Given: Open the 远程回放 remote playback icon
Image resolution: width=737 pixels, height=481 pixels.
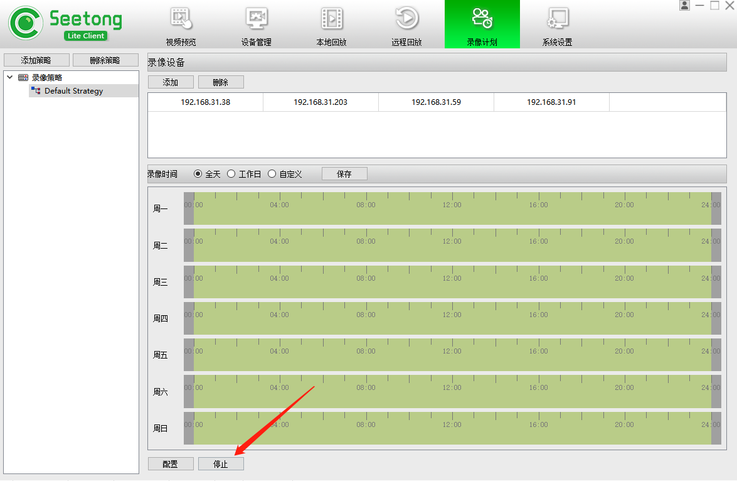Looking at the screenshot, I should pos(406,19).
